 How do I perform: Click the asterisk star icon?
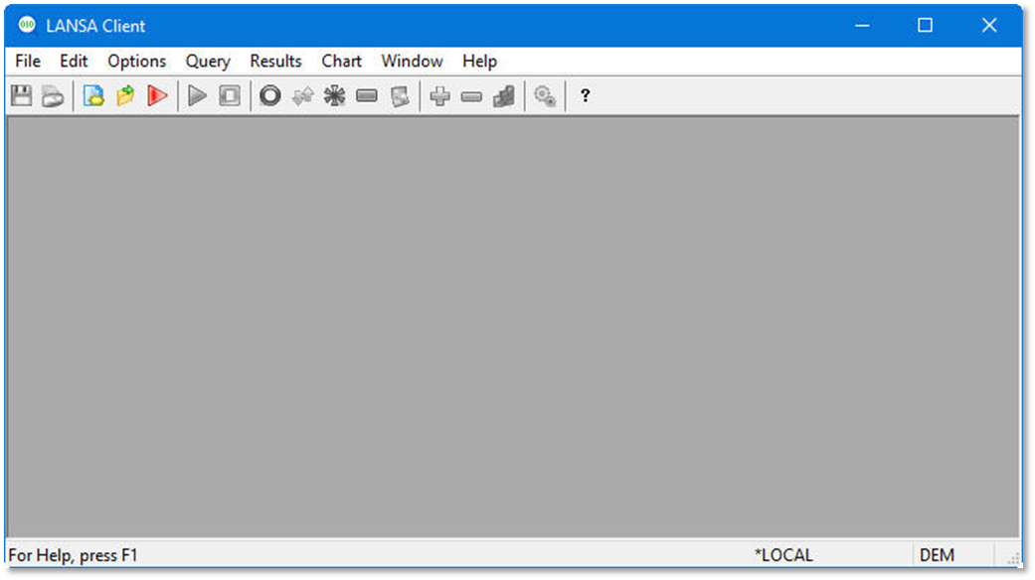pos(335,96)
